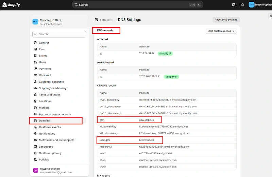Click the Reset DNS settings button
Viewport: 272px width, 177px height.
[x=226, y=20]
